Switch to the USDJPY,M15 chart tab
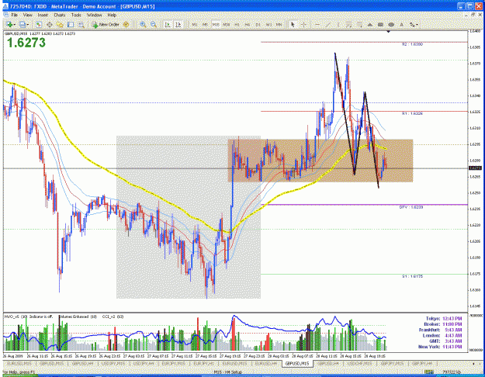485x377 pixels. tap(113, 363)
